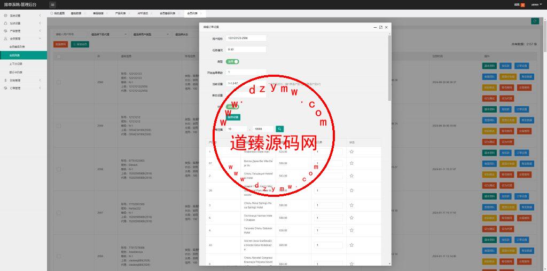Close the APP tab with its x
Image resolution: width=547 pixels, height=271 pixels.
(151, 13)
